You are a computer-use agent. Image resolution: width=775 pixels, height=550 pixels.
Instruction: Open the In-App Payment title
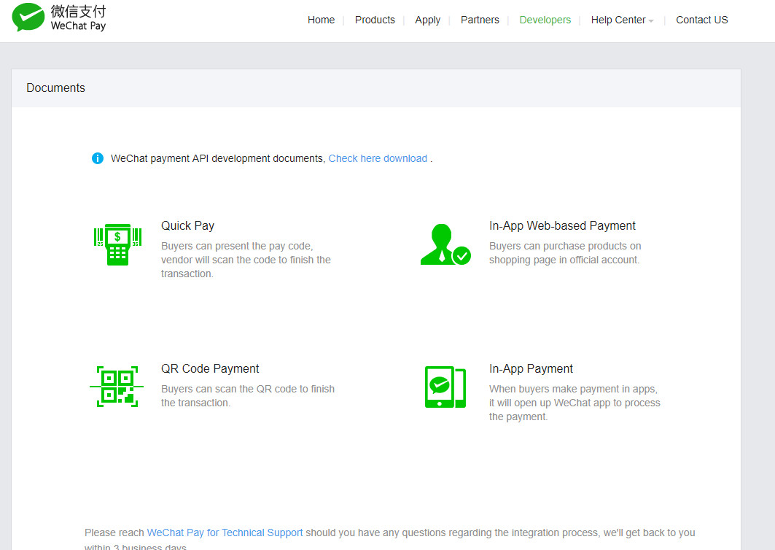click(x=531, y=368)
